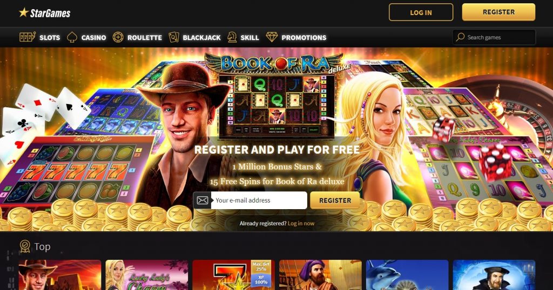Submit the REGISTER button next to email
This screenshot has height=290, width=553.
(335, 201)
